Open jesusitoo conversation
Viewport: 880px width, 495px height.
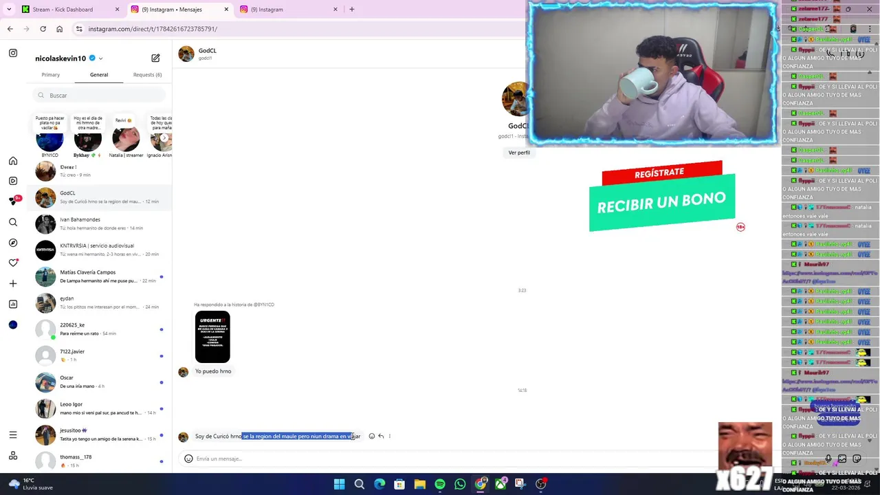(99, 434)
